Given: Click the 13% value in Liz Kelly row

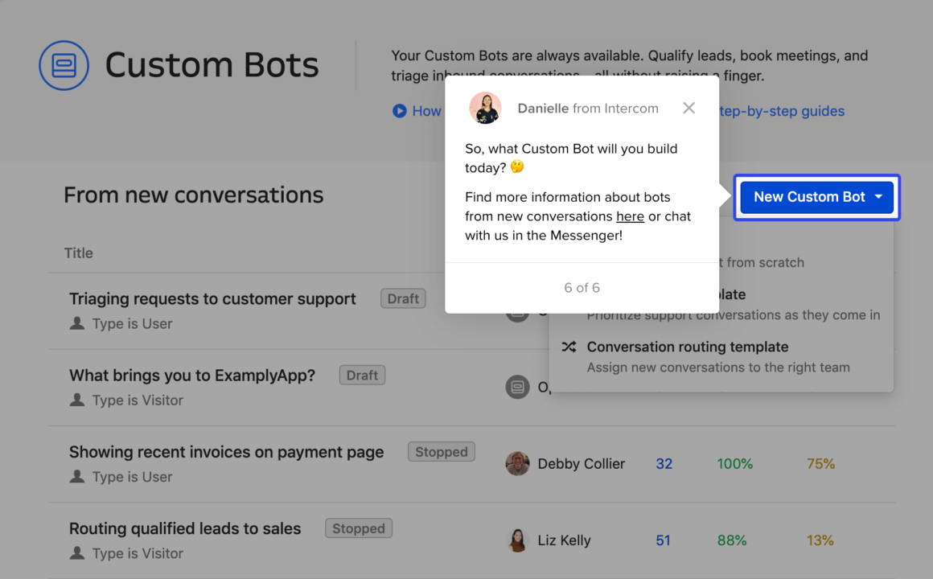Looking at the screenshot, I should click(820, 540).
